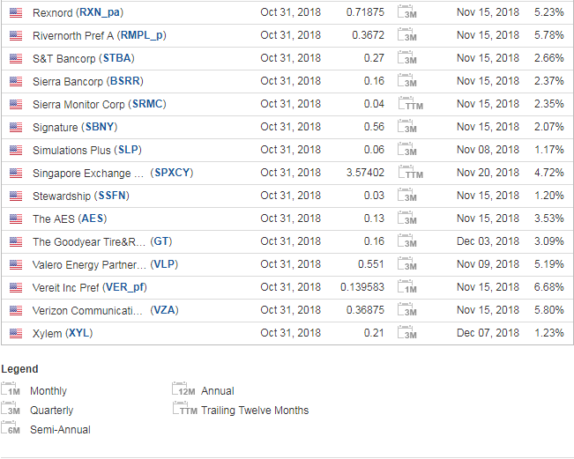Click the 3M quarterly icon in Simulations Plus row
Viewport: 574px width, 459px height.
pyautogui.click(x=407, y=149)
